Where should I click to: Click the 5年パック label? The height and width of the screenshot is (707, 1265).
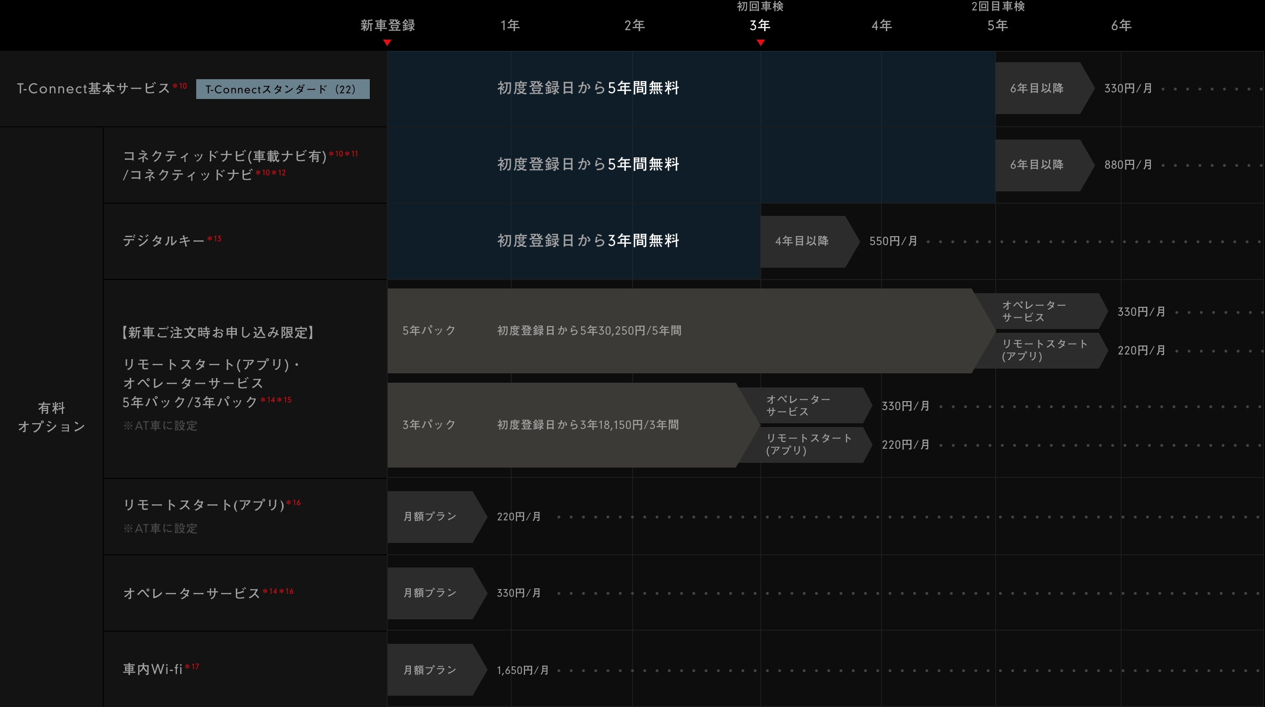[429, 331]
